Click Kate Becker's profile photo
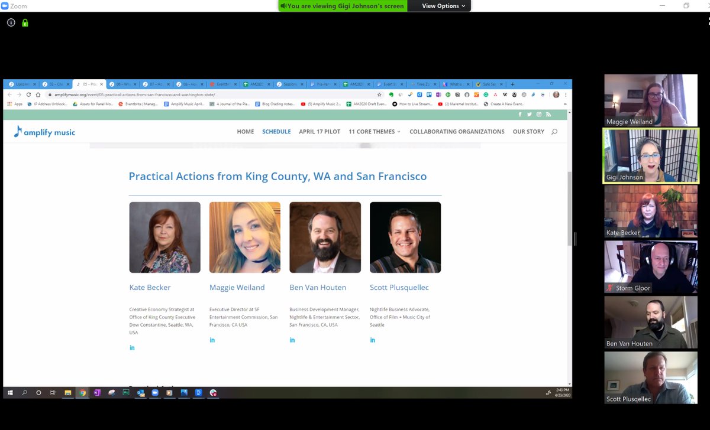Viewport: 710px width, 430px height. (x=164, y=237)
